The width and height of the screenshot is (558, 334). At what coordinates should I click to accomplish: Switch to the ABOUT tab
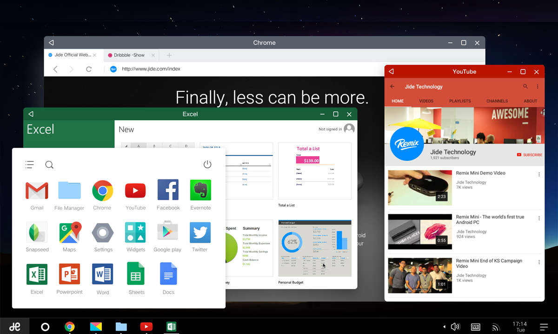click(x=531, y=101)
